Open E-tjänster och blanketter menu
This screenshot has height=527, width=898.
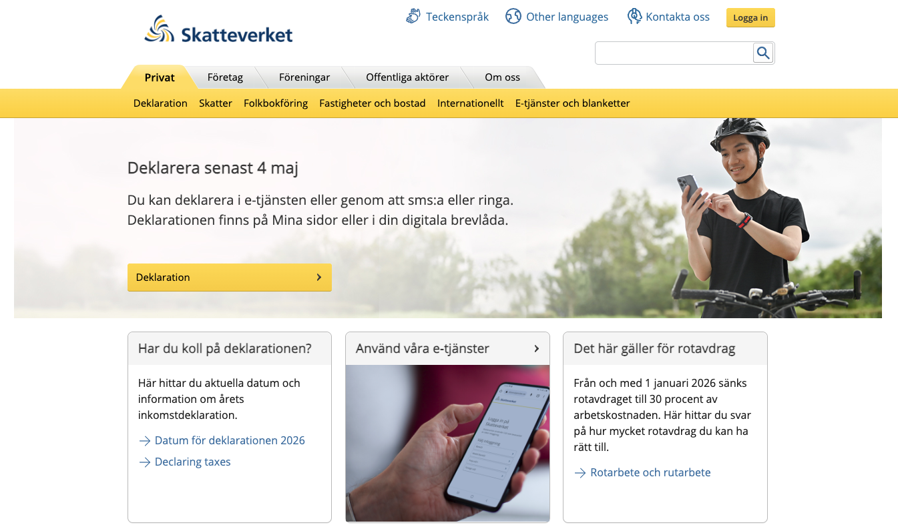[x=573, y=103]
